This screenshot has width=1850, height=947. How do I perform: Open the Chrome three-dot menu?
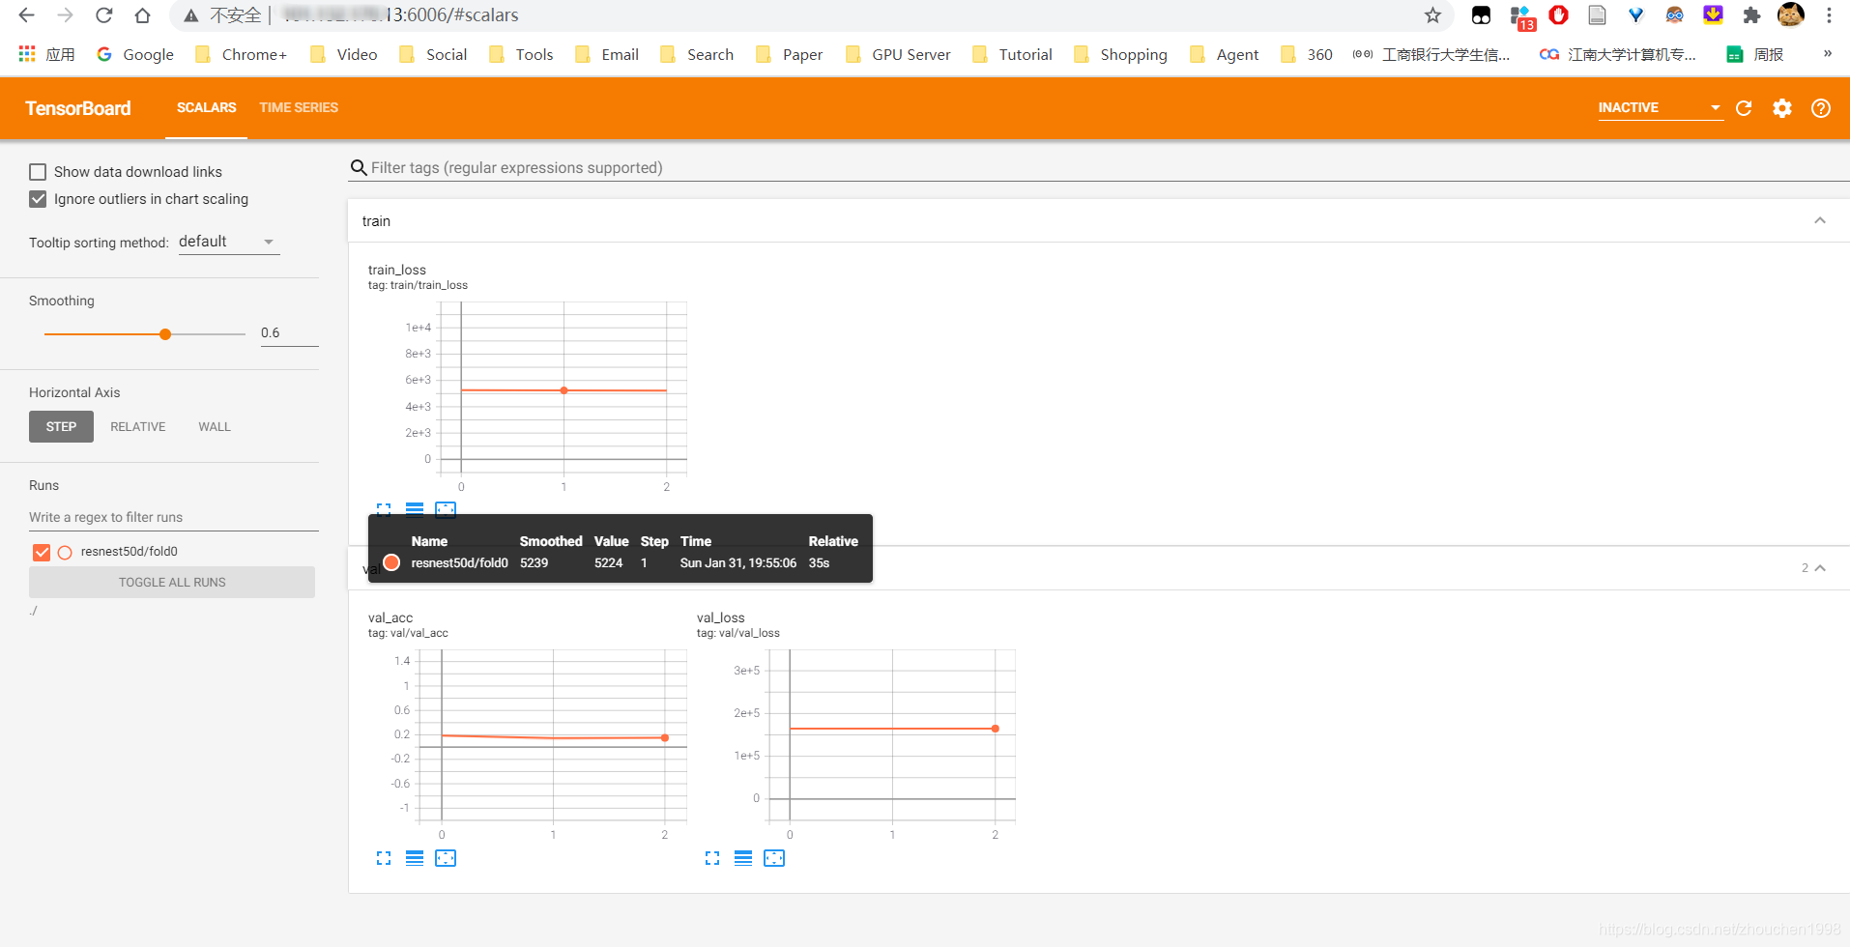[x=1829, y=15]
